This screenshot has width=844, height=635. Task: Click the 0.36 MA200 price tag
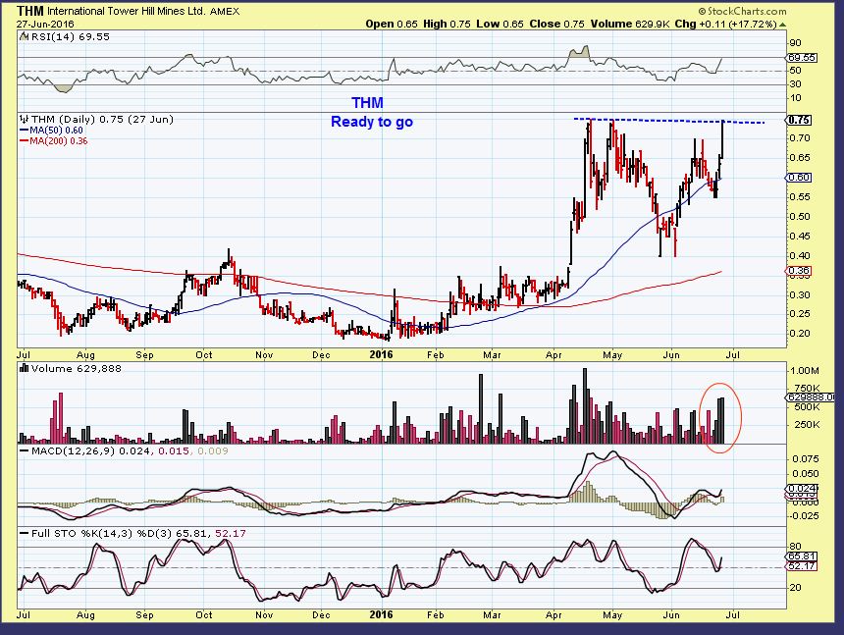coord(799,271)
